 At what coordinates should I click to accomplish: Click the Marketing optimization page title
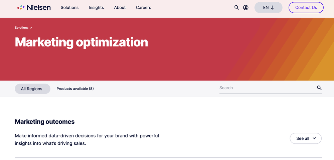[x=81, y=42]
